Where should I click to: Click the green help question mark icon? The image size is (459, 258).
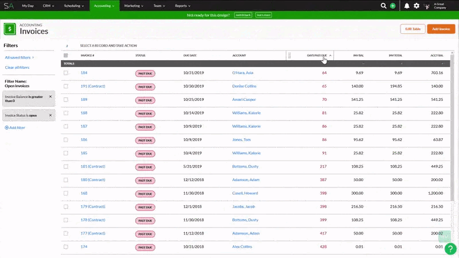click(451, 249)
